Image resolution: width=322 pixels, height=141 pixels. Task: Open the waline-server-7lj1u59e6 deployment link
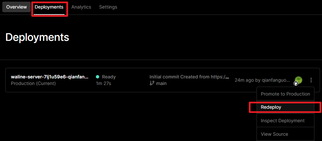pyautogui.click(x=50, y=77)
